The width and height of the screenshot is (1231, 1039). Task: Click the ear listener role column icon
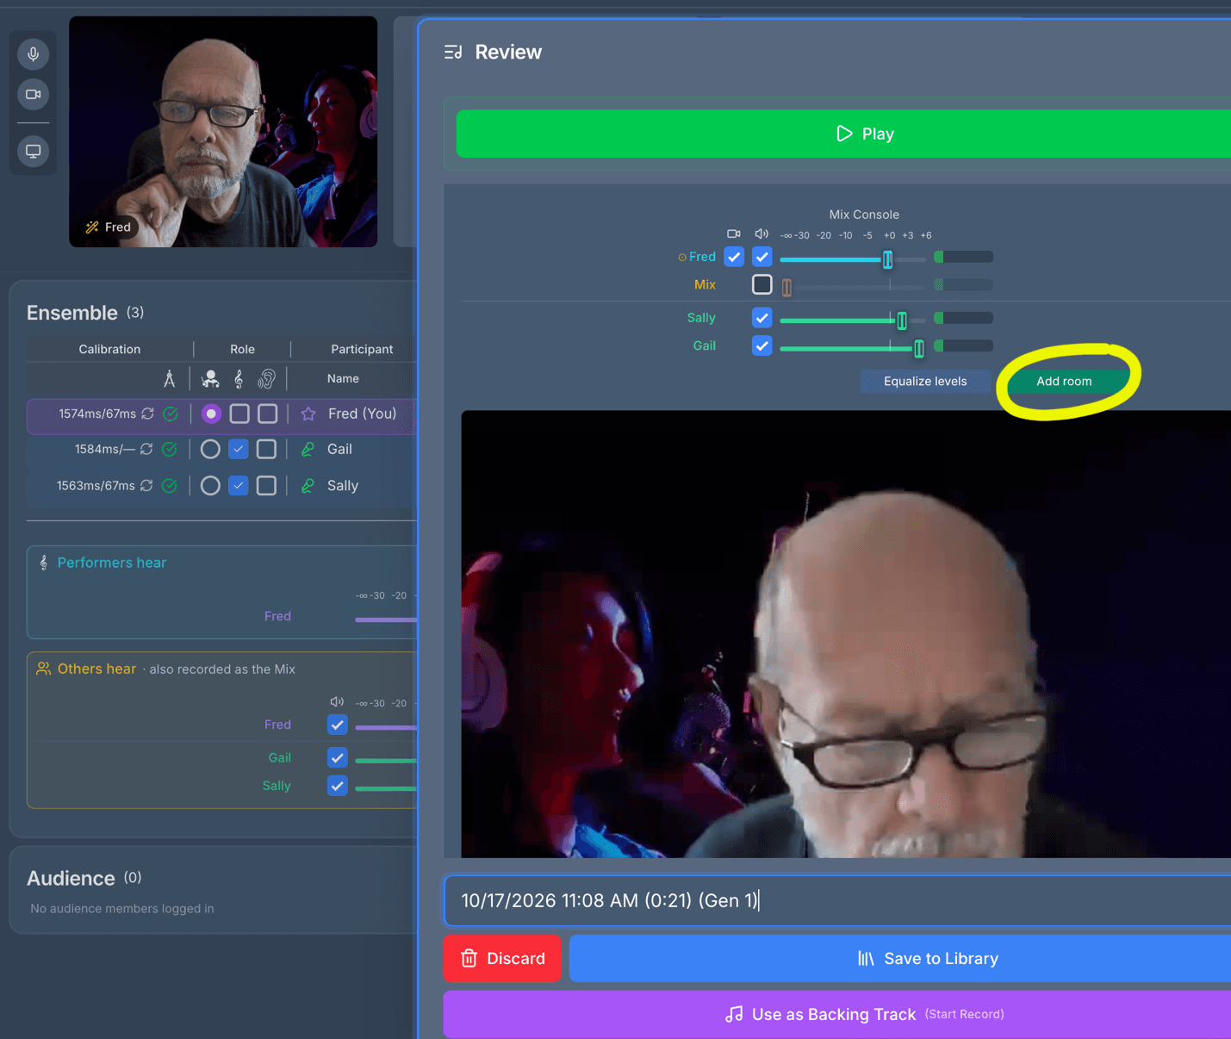267,378
